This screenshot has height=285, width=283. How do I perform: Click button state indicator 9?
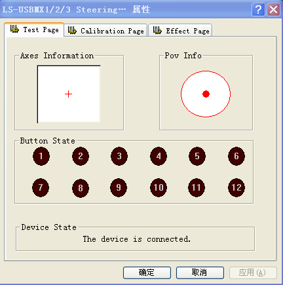click(x=119, y=187)
